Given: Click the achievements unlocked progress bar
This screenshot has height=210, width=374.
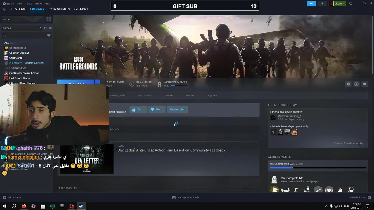Looking at the screenshot, I should coord(318,168).
